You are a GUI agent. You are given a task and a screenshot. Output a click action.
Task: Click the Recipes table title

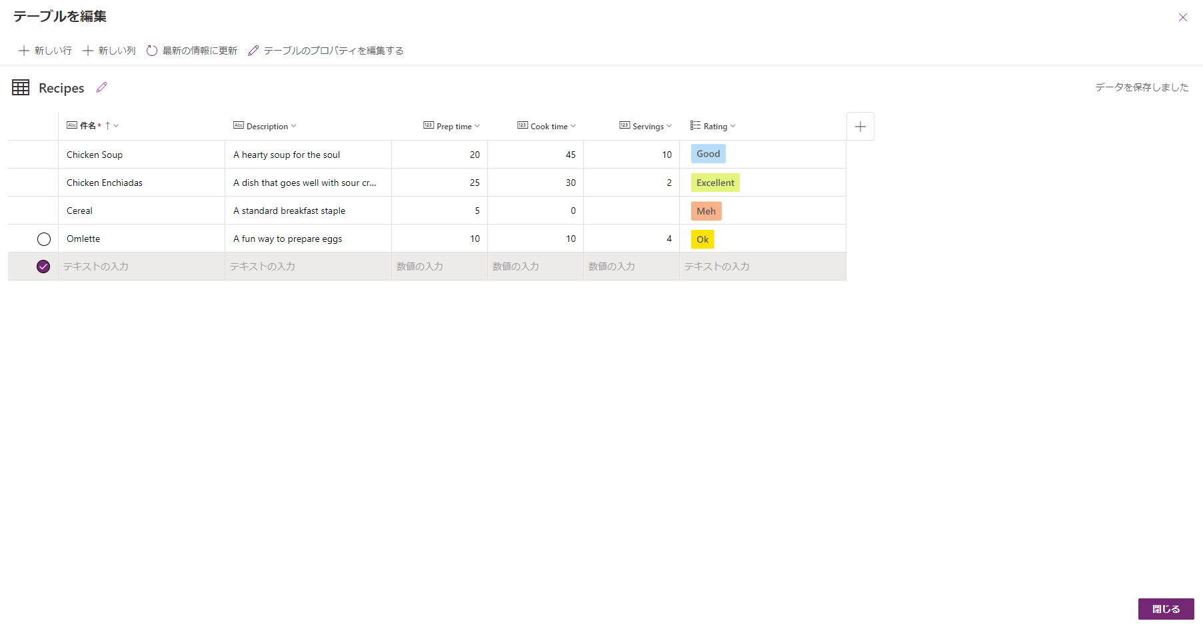click(61, 88)
